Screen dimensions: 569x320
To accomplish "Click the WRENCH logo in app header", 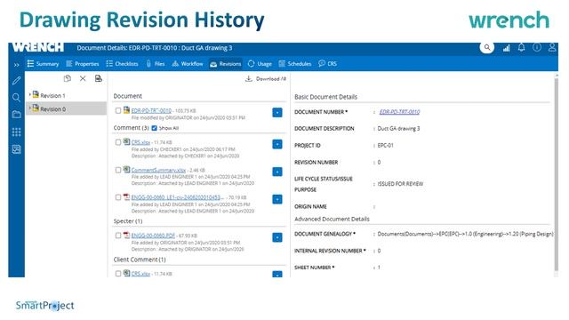I will tap(37, 47).
